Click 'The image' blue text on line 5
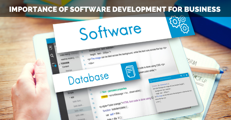Viewport: 231px width, 120px height. pyautogui.click(x=96, y=58)
